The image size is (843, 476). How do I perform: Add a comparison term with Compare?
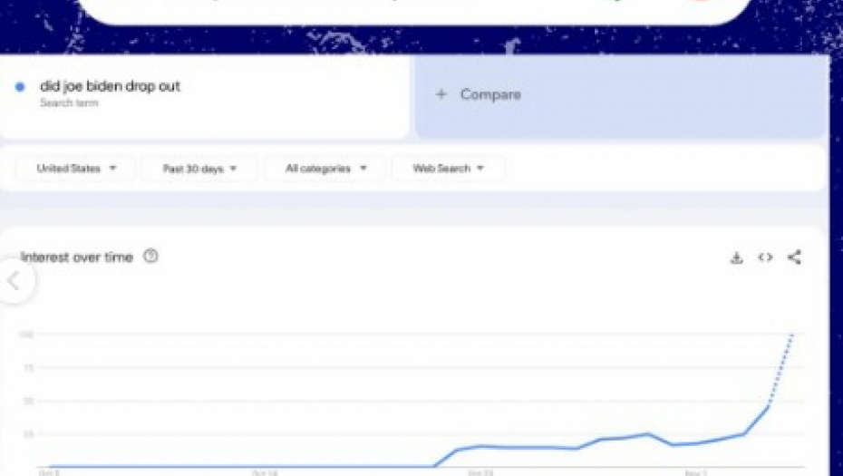pyautogui.click(x=489, y=94)
